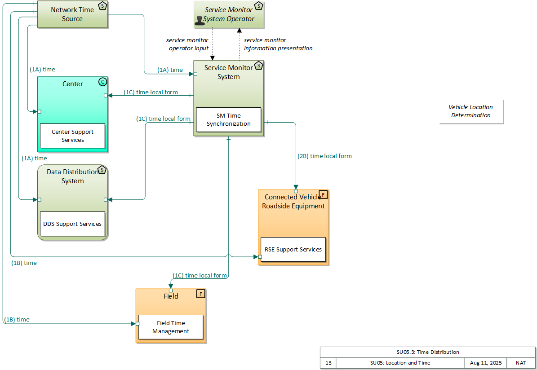Open the DDS Support Services box
This screenshot has width=537, height=370.
[x=72, y=224]
